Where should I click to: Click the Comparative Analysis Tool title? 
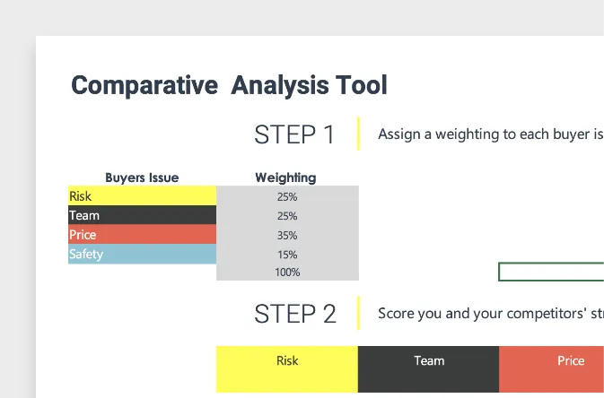[229, 85]
